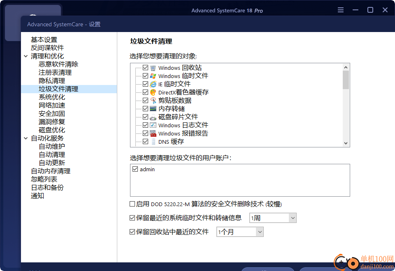This screenshot has height=271, width=395.
Task: Open 安全加固 settings
Action: point(52,114)
